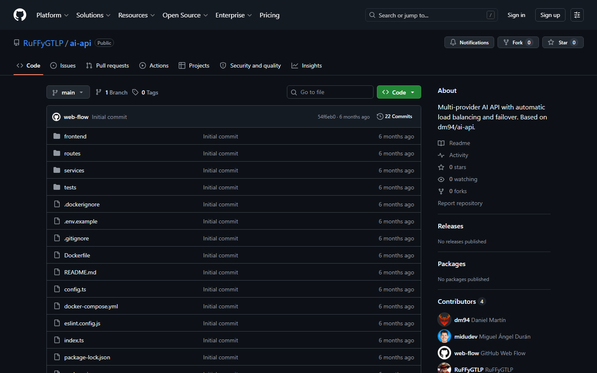Open the appearance settings icon in header
The height and width of the screenshot is (373, 597).
(577, 15)
